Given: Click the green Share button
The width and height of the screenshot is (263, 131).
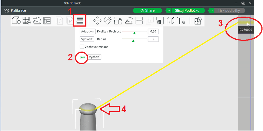Looking at the screenshot, I should [147, 10].
